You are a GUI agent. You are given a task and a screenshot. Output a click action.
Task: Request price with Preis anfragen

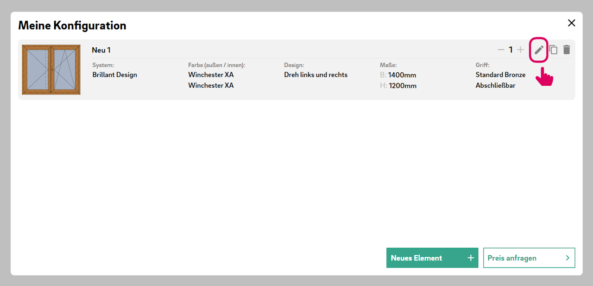(x=529, y=258)
